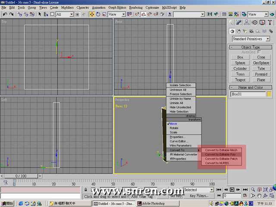Click the Rectangular Selection Region icon
The width and height of the screenshot is (276, 207).
pos(52,14)
